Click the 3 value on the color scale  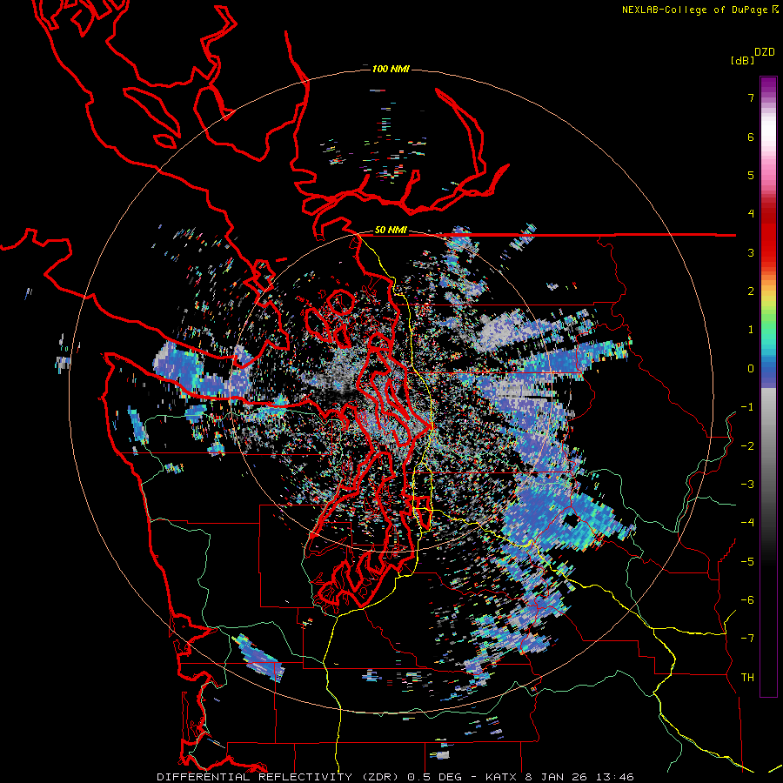(751, 252)
